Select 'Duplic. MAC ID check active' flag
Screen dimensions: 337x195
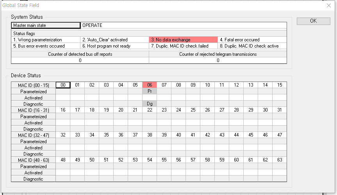click(x=252, y=46)
